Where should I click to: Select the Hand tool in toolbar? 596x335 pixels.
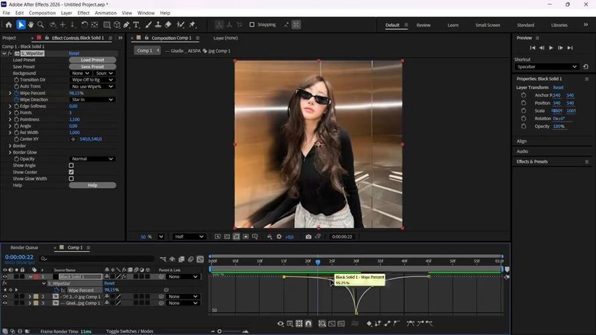click(31, 25)
